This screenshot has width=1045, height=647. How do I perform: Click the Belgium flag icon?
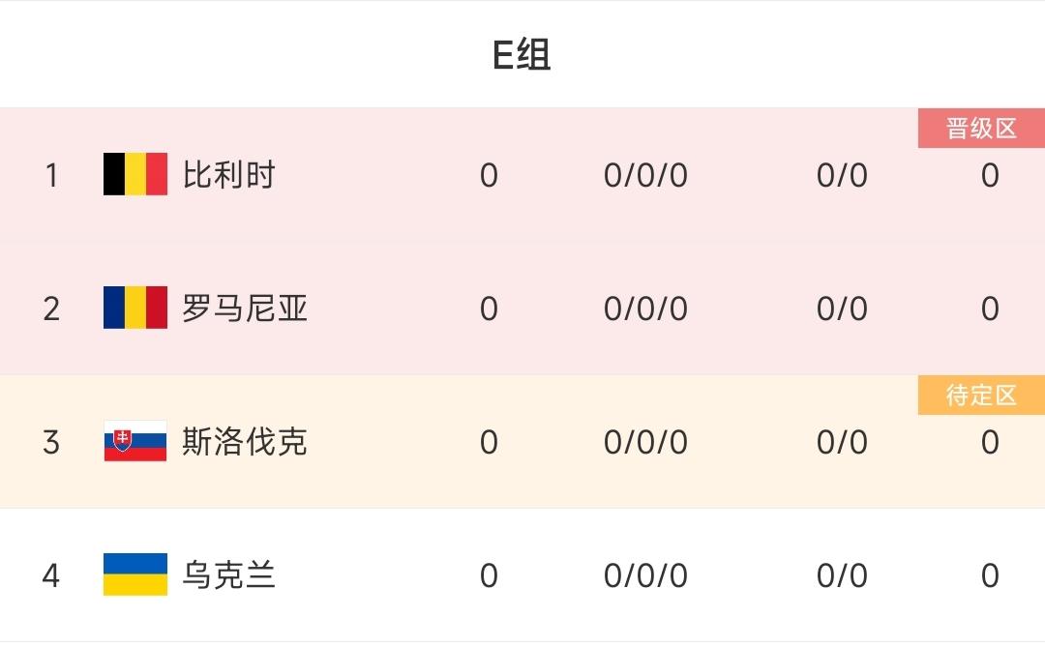[135, 175]
